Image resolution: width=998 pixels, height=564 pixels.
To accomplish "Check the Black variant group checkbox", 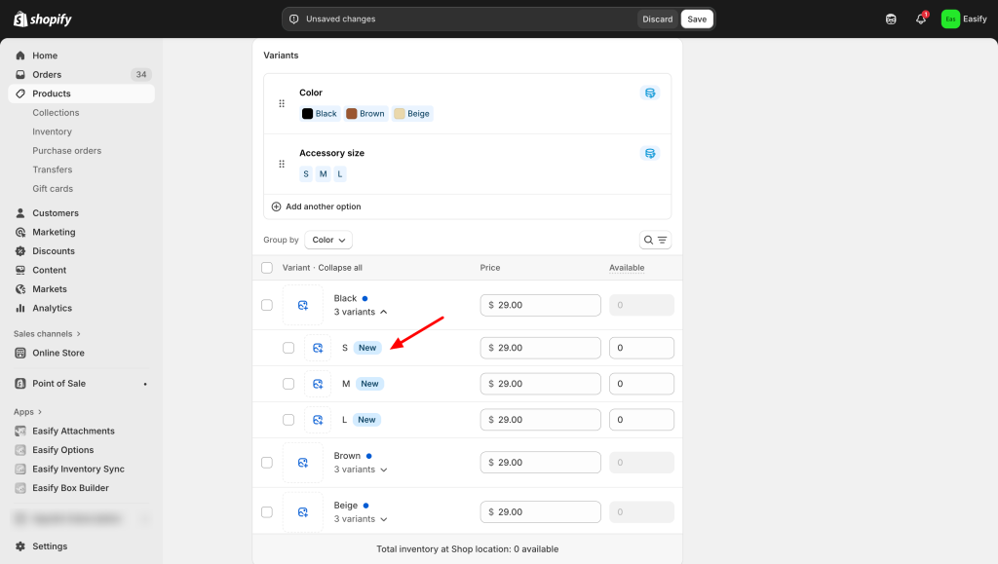I will [267, 305].
